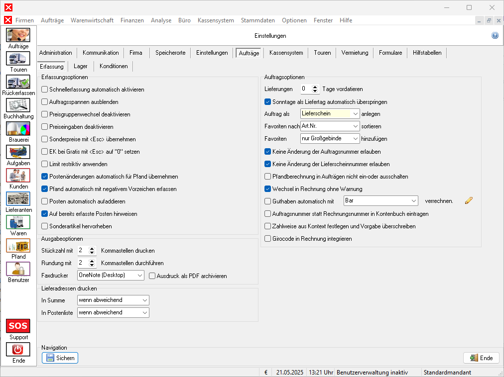Open the In Summe dropdown list
Viewport: 504px width, 377px height.
(144, 300)
